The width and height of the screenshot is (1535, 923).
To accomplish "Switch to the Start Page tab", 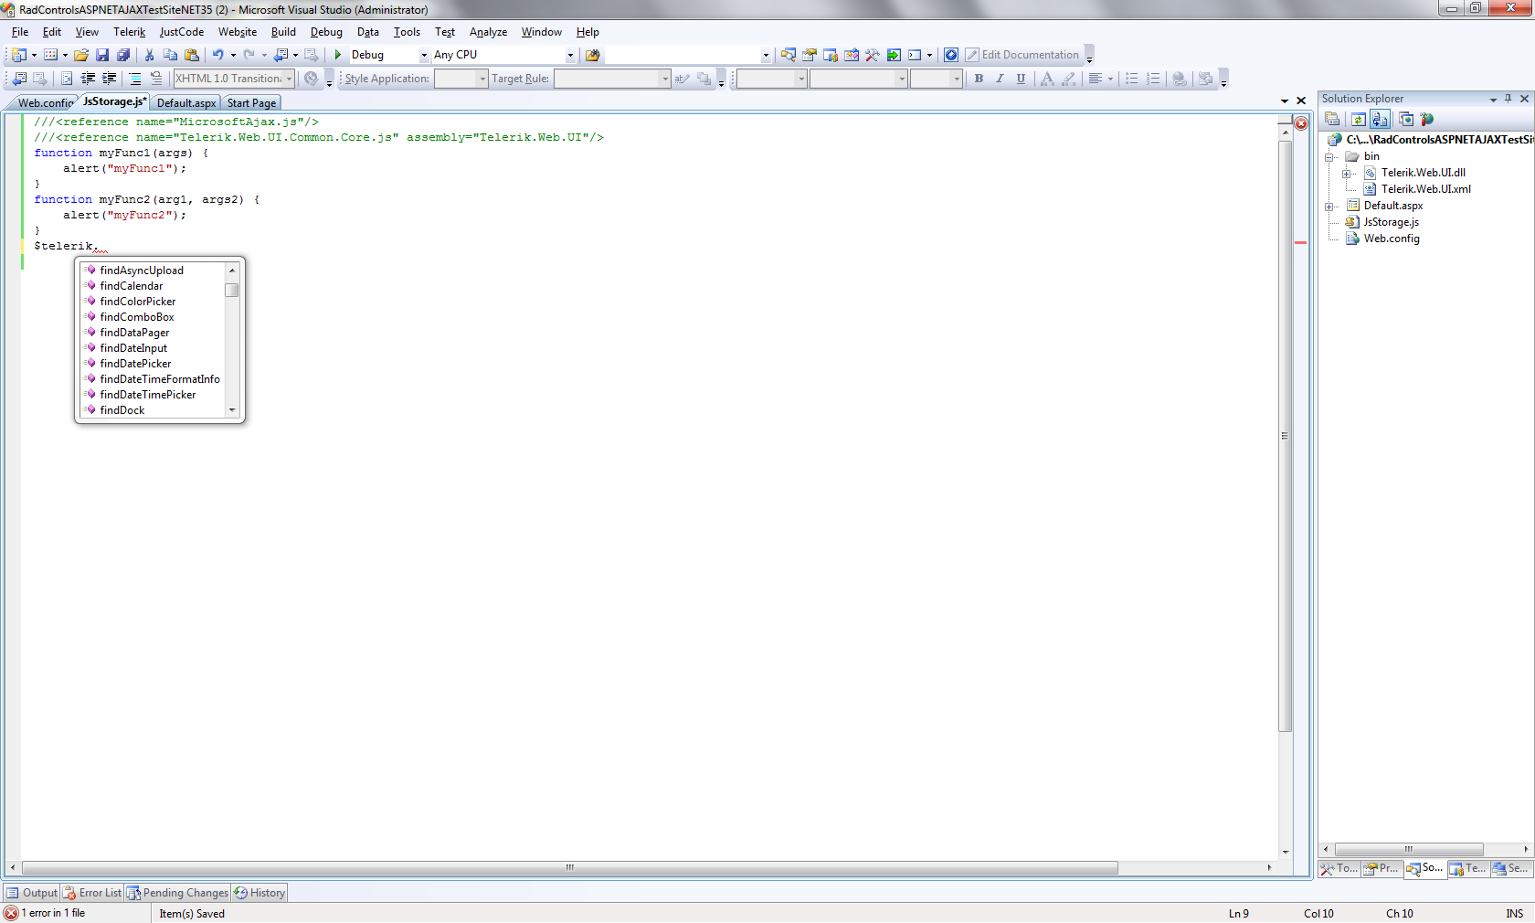I will tap(251, 103).
